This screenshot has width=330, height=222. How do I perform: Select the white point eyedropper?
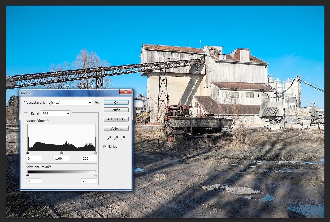tap(123, 138)
